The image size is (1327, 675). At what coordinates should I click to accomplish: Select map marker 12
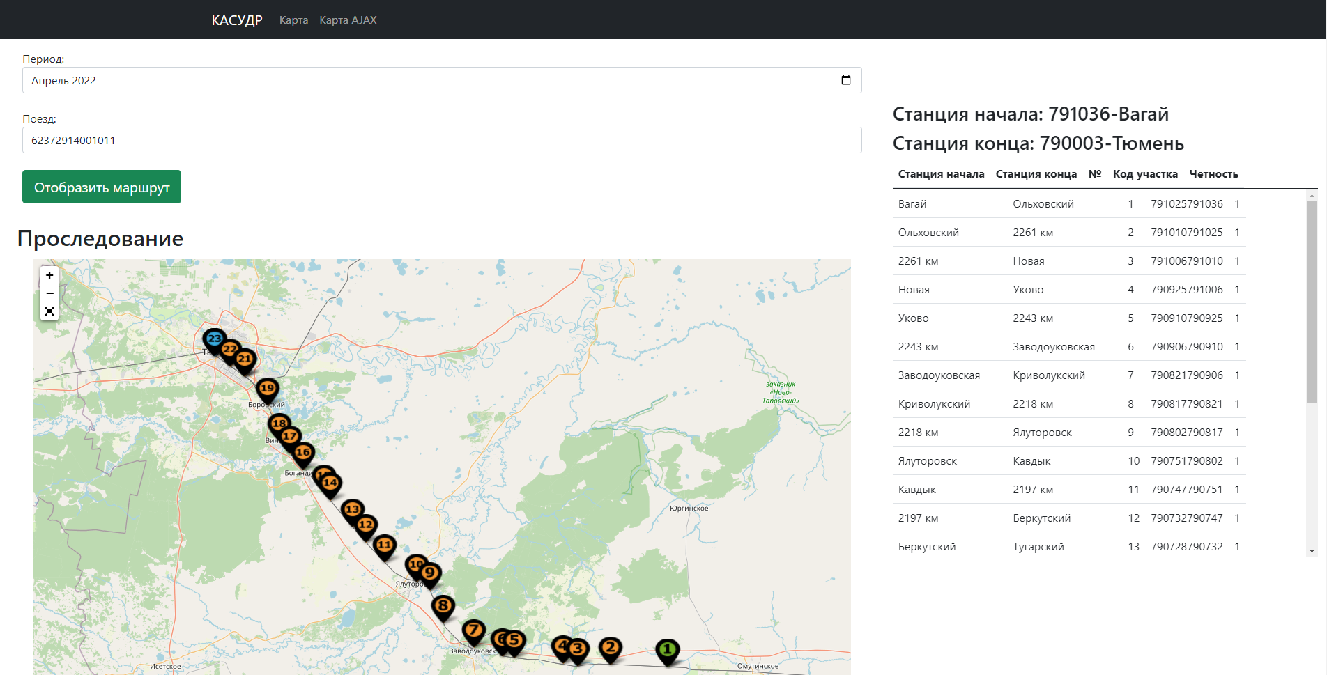click(366, 526)
